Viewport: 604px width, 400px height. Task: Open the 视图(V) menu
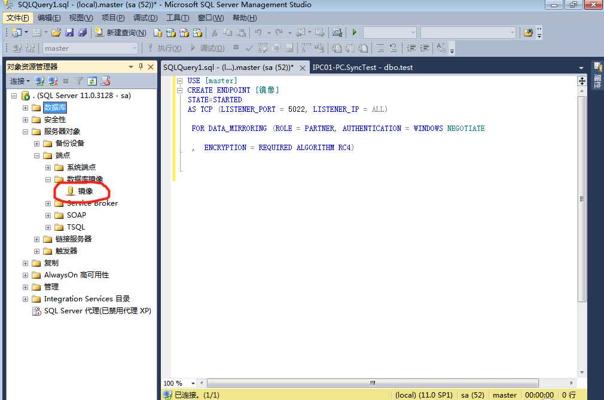point(81,18)
